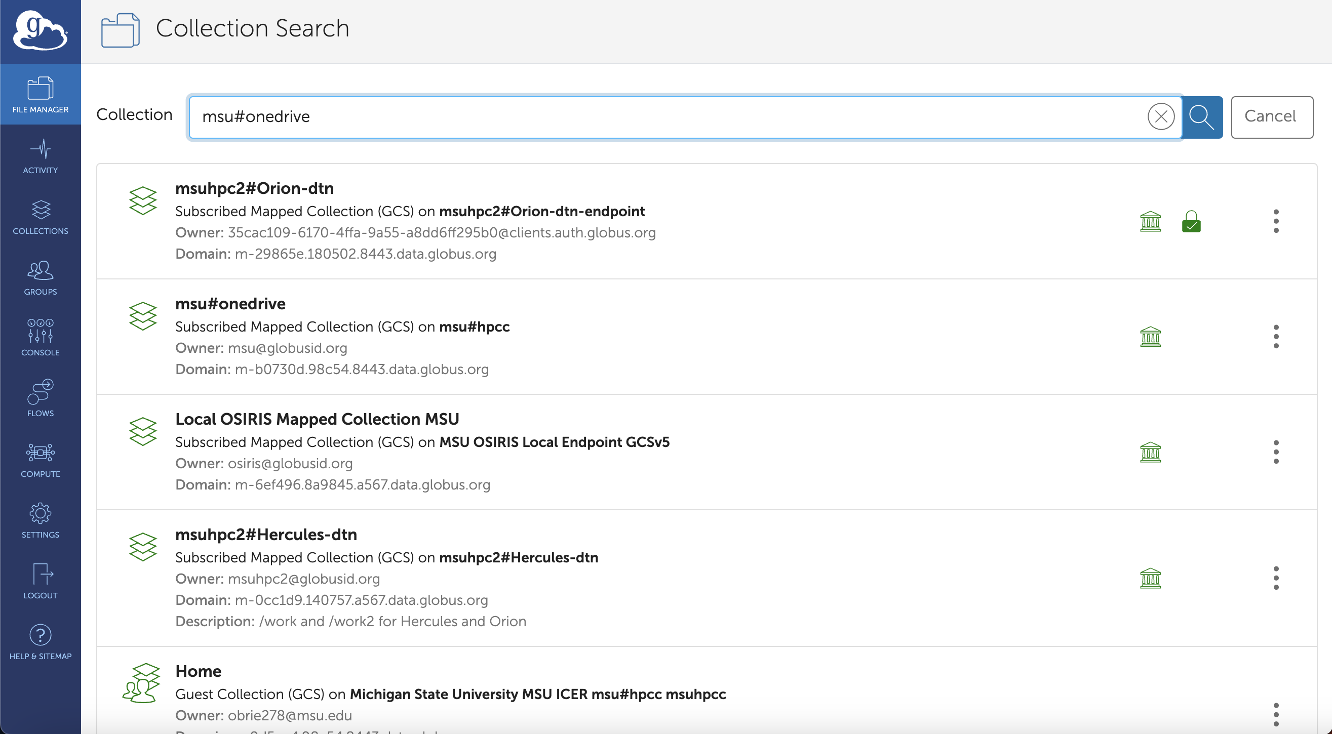The image size is (1332, 734).
Task: Click guest collection icon for Home
Action: (x=141, y=683)
